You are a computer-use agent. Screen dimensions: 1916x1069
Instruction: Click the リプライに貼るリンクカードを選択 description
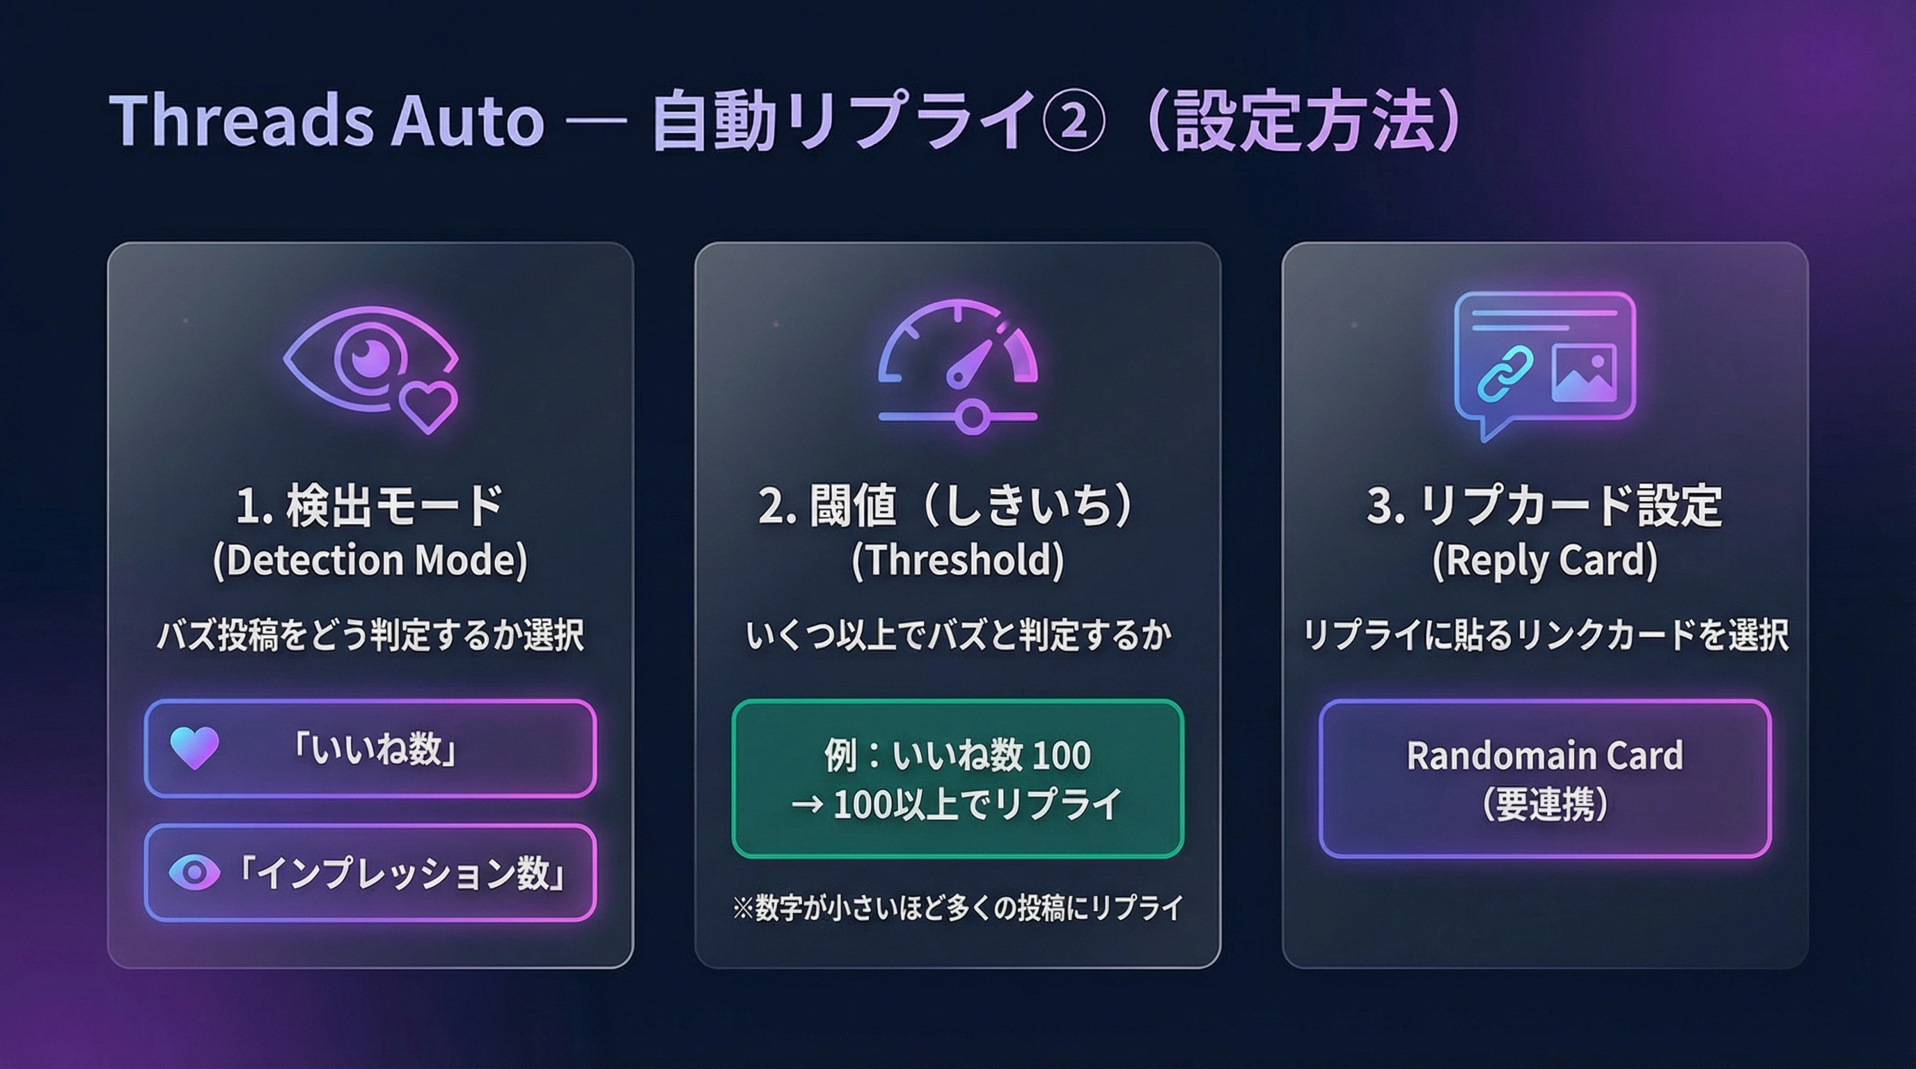coord(1545,635)
